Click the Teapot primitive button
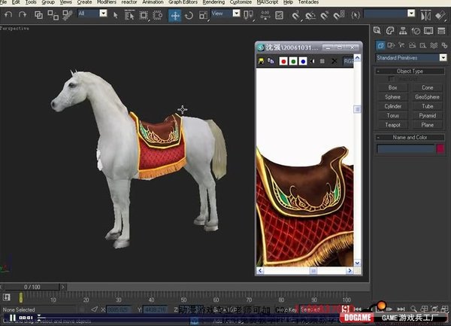451x326 pixels. [x=392, y=125]
